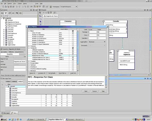Click the Select All button
Viewport: 152px width, 121px height.
(32, 73)
